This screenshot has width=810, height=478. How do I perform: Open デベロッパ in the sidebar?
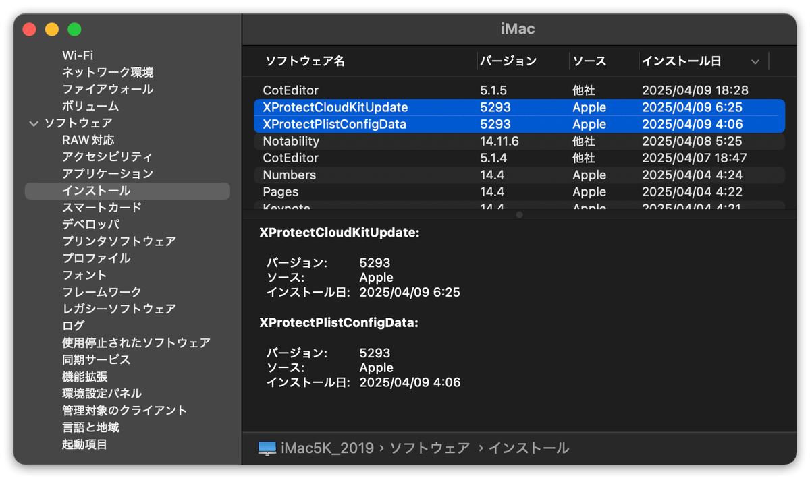point(90,225)
